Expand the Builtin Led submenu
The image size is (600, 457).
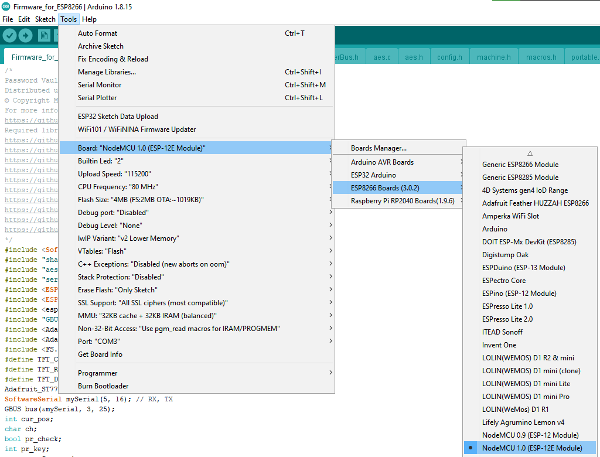tap(197, 161)
